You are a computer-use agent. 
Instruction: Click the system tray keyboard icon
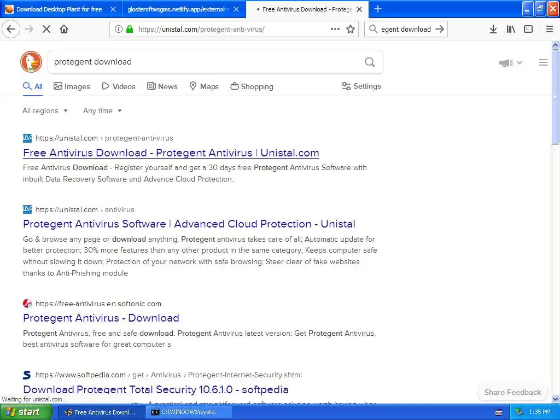[x=499, y=412]
